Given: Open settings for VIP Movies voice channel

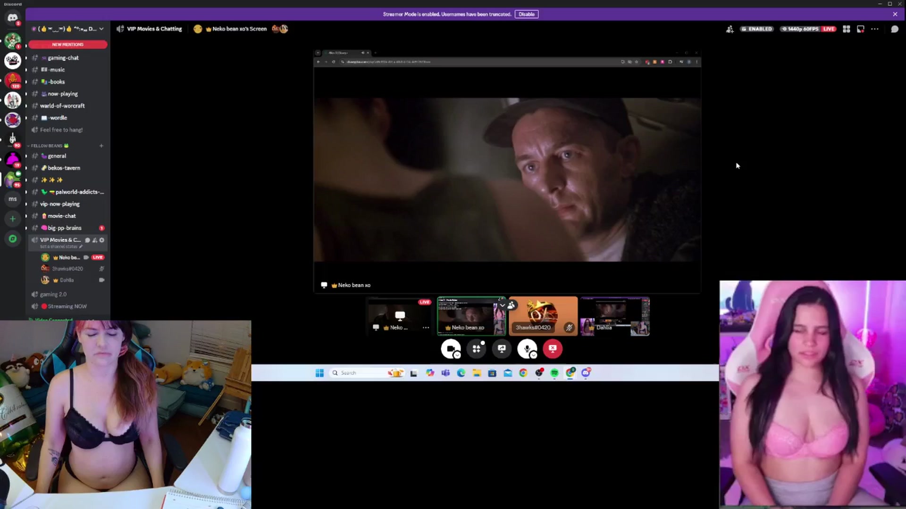Looking at the screenshot, I should (x=102, y=240).
